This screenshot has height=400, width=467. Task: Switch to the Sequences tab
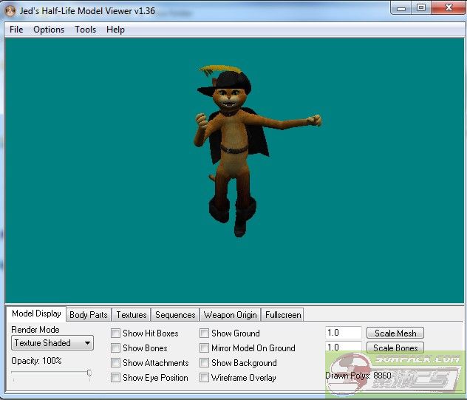175,315
